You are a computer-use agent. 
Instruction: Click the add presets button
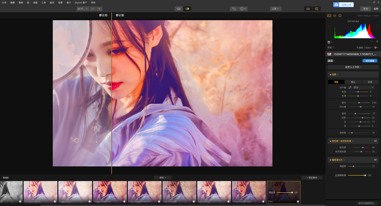click(312, 177)
